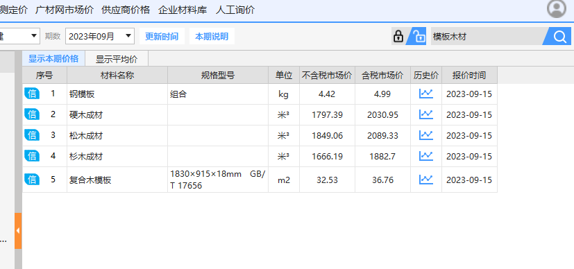Image resolution: width=574 pixels, height=269 pixels.
Task: Click the 2023-09-15 date in 钢模板 row
Action: [469, 94]
